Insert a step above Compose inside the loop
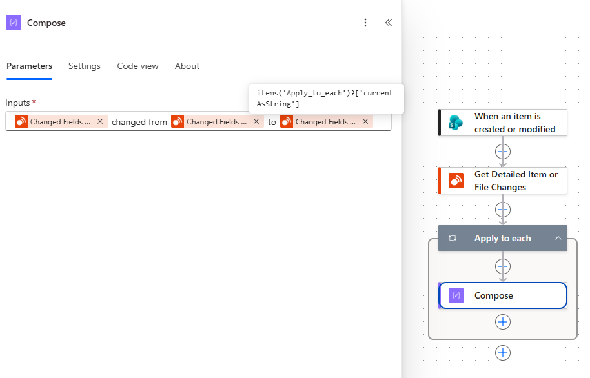The height and width of the screenshot is (378, 590). pyautogui.click(x=503, y=266)
